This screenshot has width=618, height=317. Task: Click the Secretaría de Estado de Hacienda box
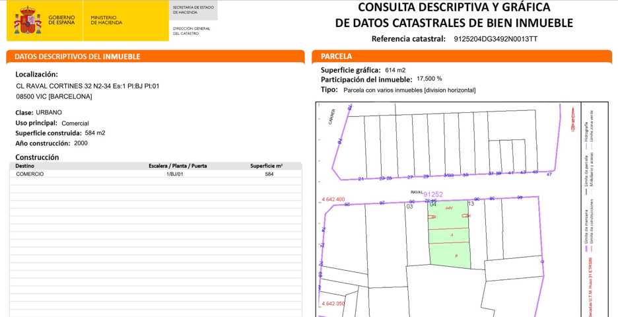[x=193, y=10]
